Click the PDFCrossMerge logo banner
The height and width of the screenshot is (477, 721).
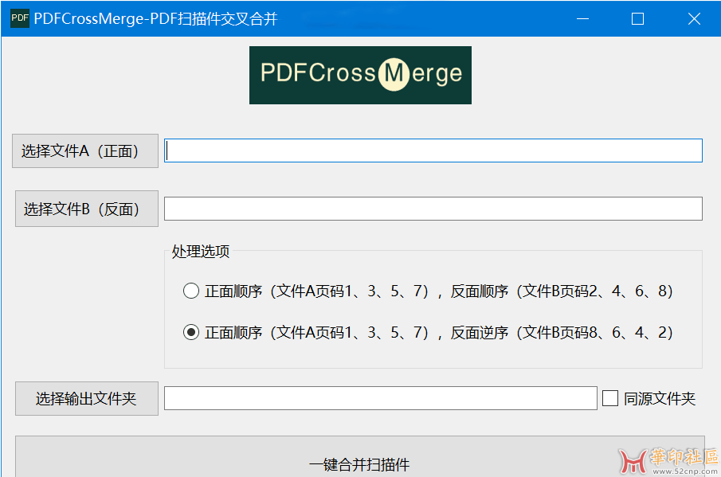tap(360, 75)
